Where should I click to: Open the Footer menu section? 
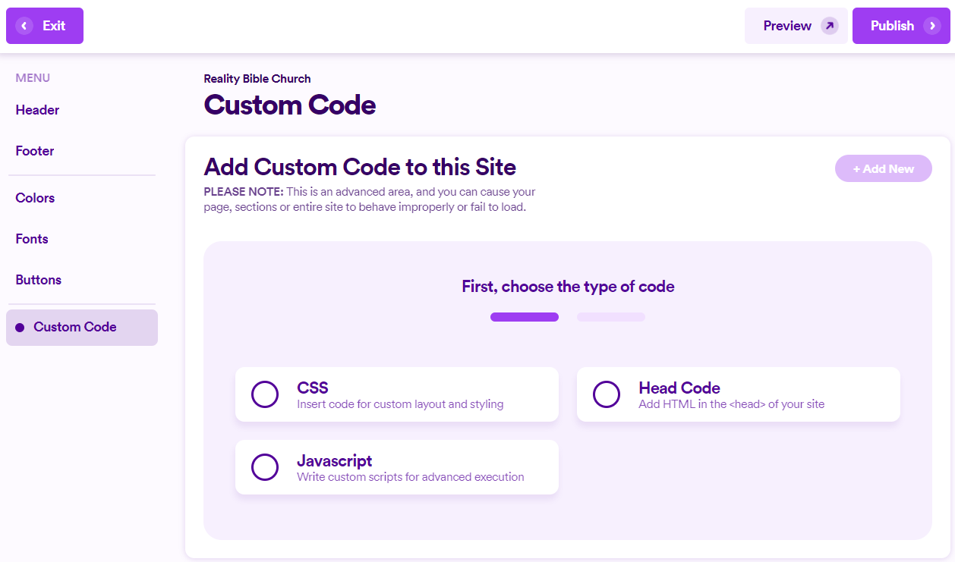(34, 151)
